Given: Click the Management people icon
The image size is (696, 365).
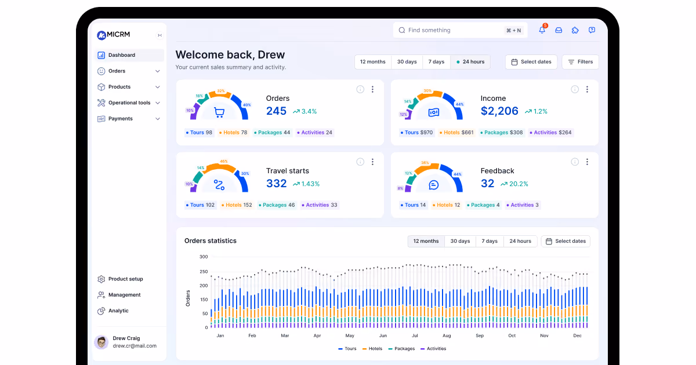Looking at the screenshot, I should click(x=101, y=295).
